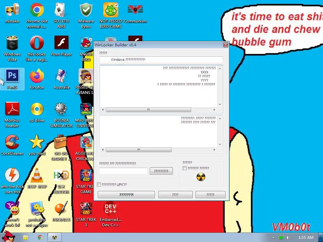
Task: Click upper text area horizontal scrollbar thumb
Action: click(148, 110)
